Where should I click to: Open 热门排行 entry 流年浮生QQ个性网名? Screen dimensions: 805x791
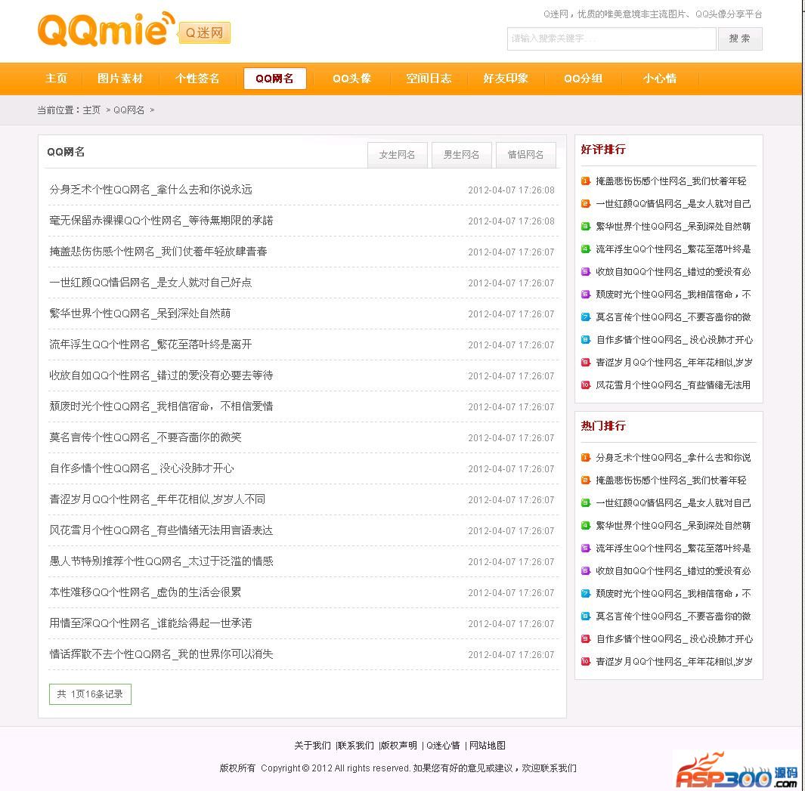click(x=673, y=548)
